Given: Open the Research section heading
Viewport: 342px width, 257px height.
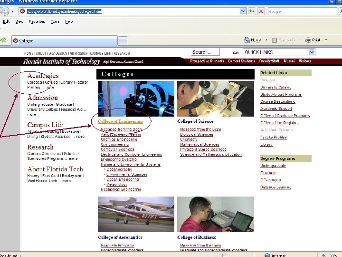Looking at the screenshot, I should 40,147.
